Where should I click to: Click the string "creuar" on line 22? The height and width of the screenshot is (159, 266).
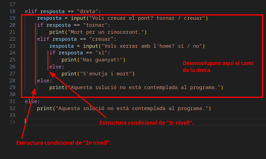click(101, 39)
